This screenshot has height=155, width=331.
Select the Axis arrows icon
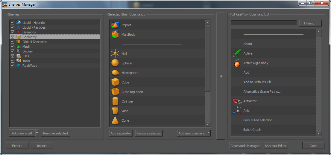click(x=237, y=111)
